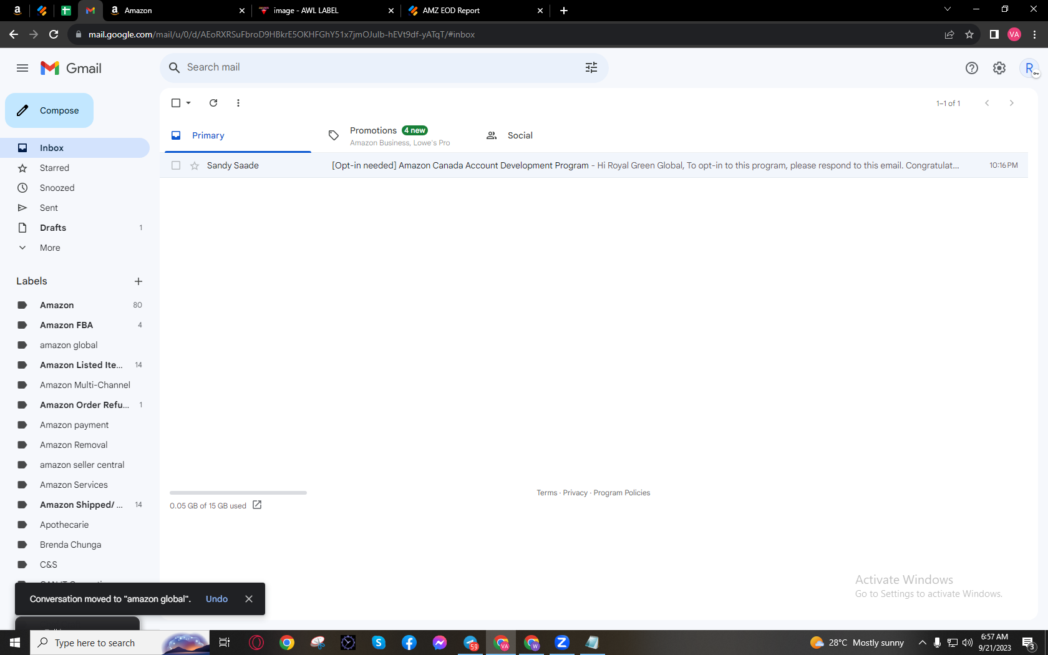1048x655 pixels.
Task: Compose a new email
Action: [x=49, y=110]
